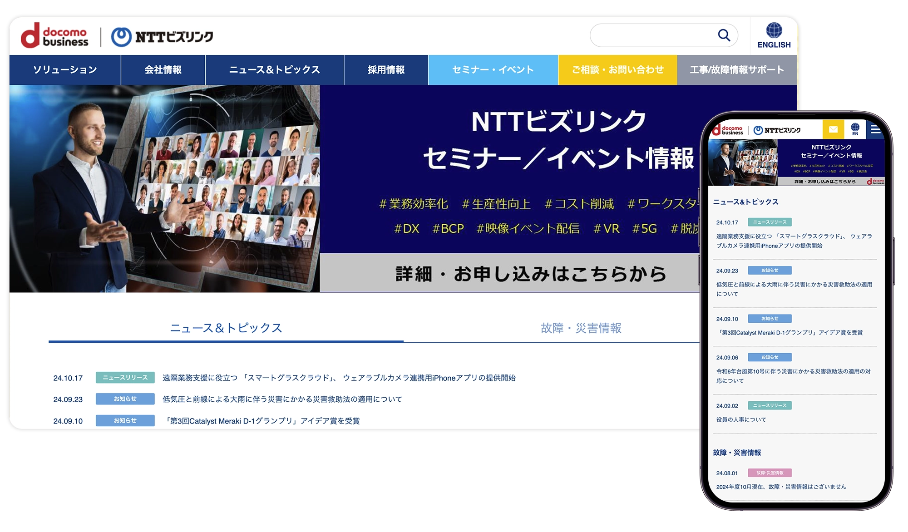Select the ニュース&トピックス tab below banner
908x532 pixels.
[x=226, y=328]
